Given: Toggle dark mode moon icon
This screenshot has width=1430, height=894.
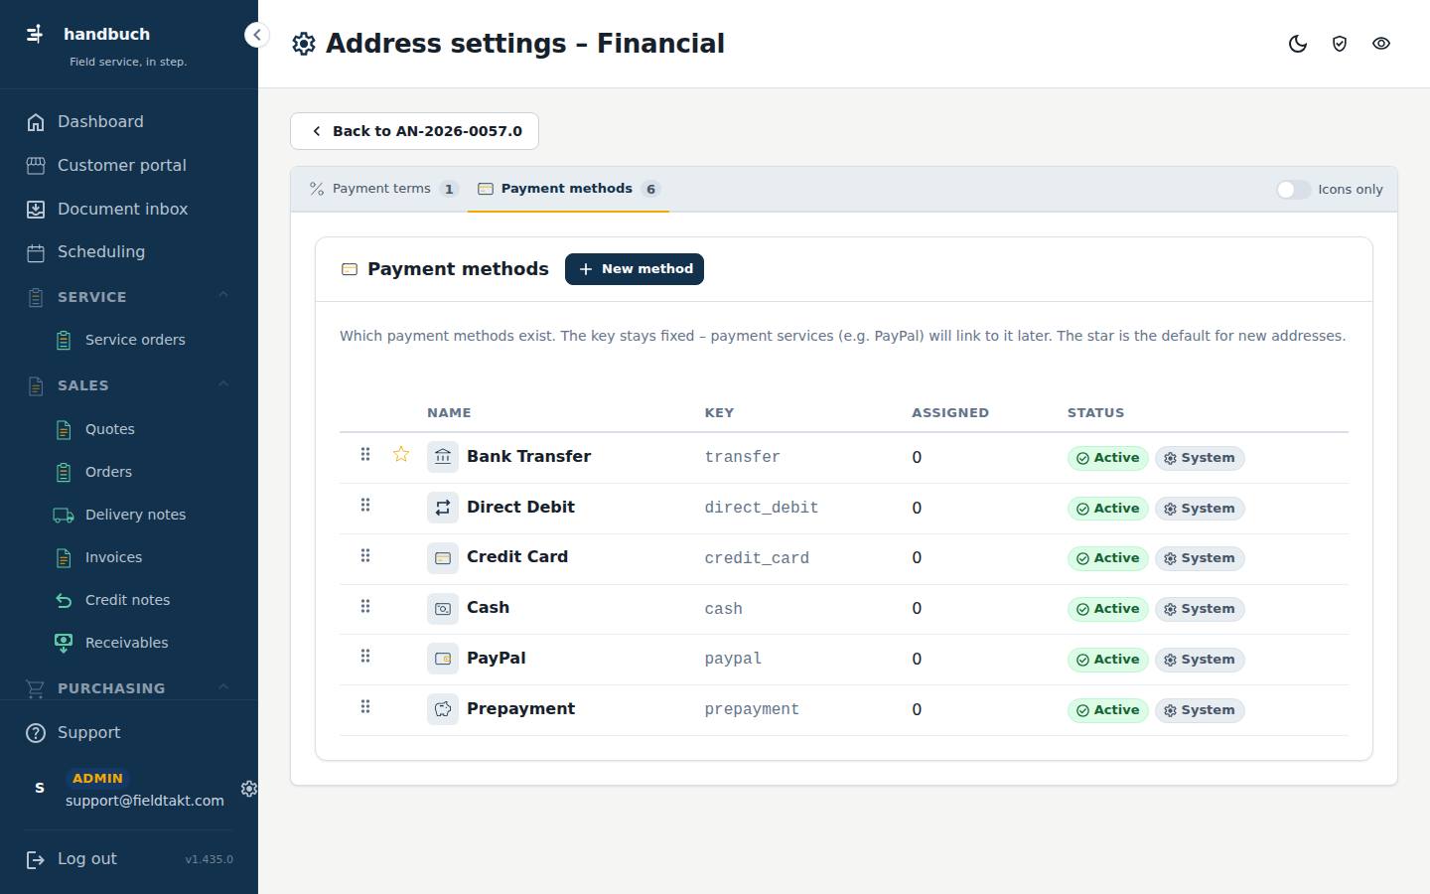Looking at the screenshot, I should coord(1298,44).
